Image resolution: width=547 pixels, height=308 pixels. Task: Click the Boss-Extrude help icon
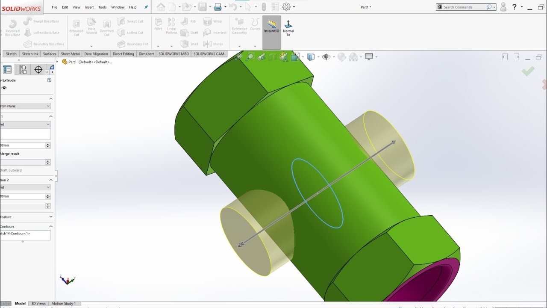(x=49, y=80)
